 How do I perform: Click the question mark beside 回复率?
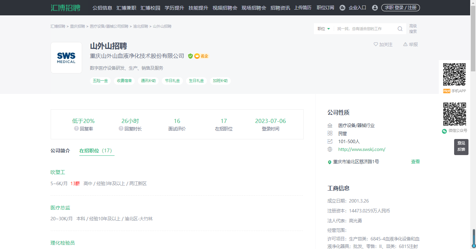(77, 129)
